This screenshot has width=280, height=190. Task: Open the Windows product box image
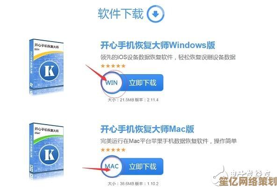(x=46, y=66)
